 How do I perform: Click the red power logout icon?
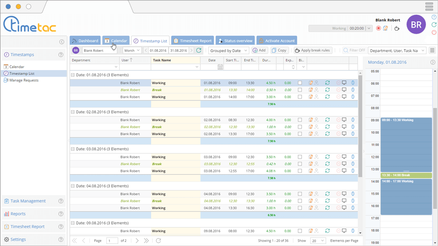pos(434,33)
